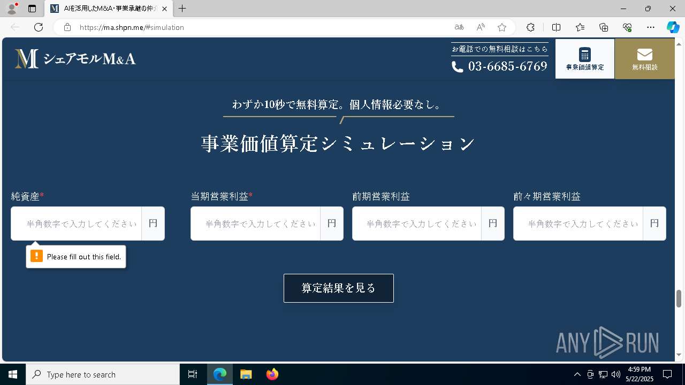Open Collections panel
The width and height of the screenshot is (685, 385).
604,27
